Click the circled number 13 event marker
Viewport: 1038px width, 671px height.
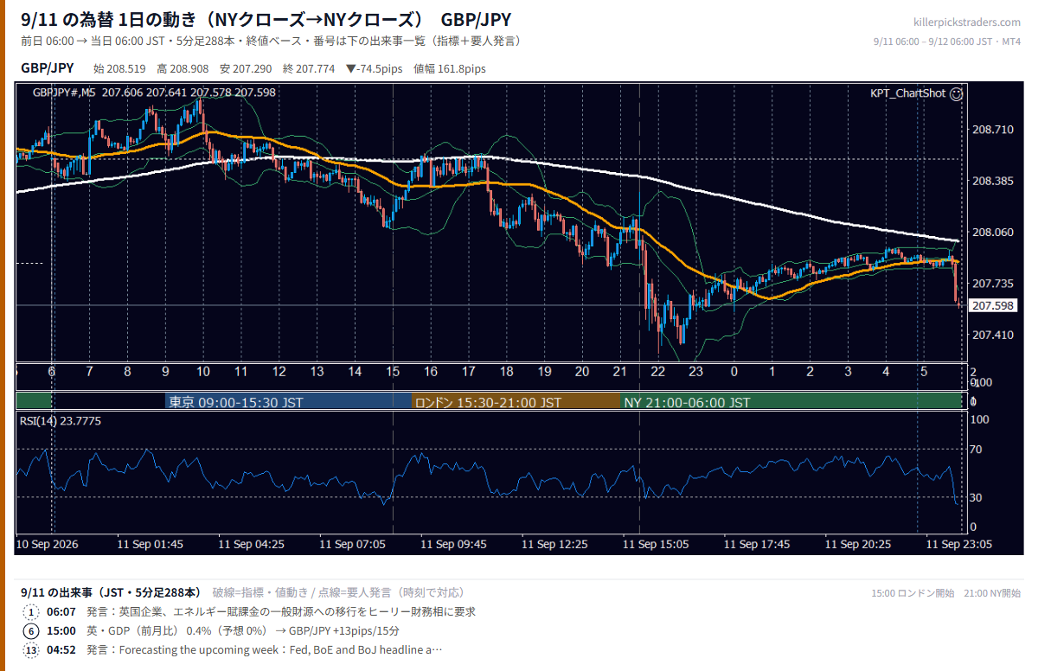pos(31,649)
